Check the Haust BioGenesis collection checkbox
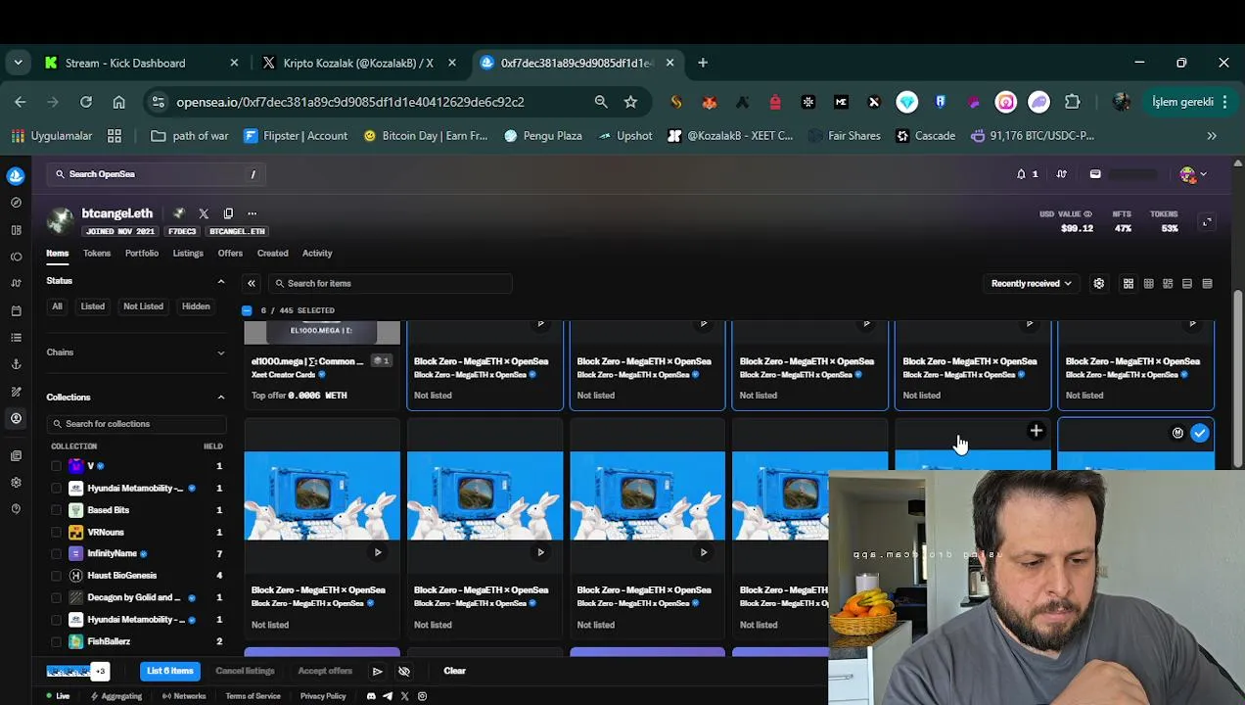 point(56,576)
